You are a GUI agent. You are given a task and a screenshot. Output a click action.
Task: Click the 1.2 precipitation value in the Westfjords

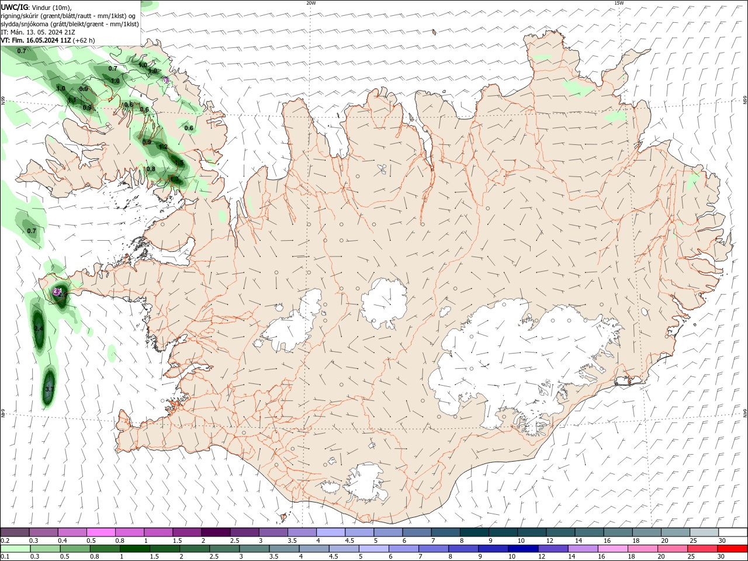[x=163, y=147]
